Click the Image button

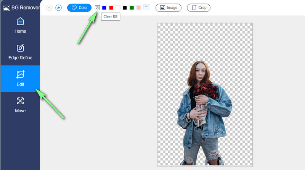point(168,8)
